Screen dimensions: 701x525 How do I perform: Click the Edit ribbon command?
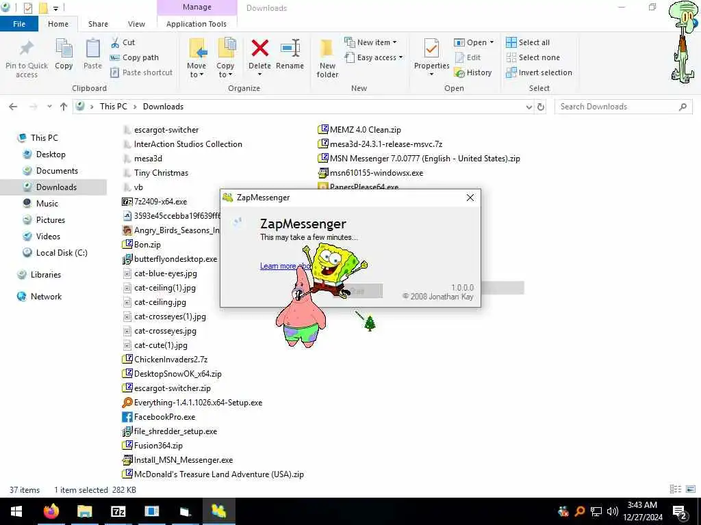[468, 57]
